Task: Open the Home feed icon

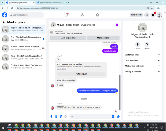Action: tap(66, 15)
